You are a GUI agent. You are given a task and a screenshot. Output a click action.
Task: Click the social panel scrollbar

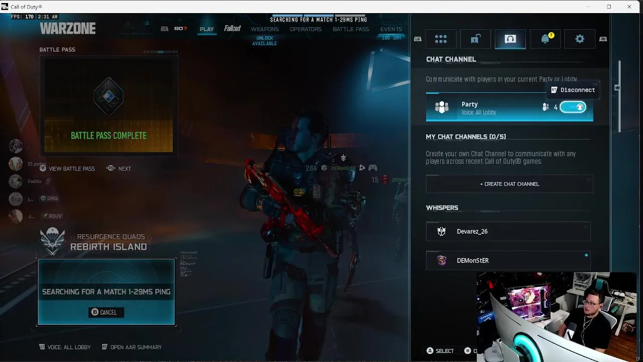619,96
